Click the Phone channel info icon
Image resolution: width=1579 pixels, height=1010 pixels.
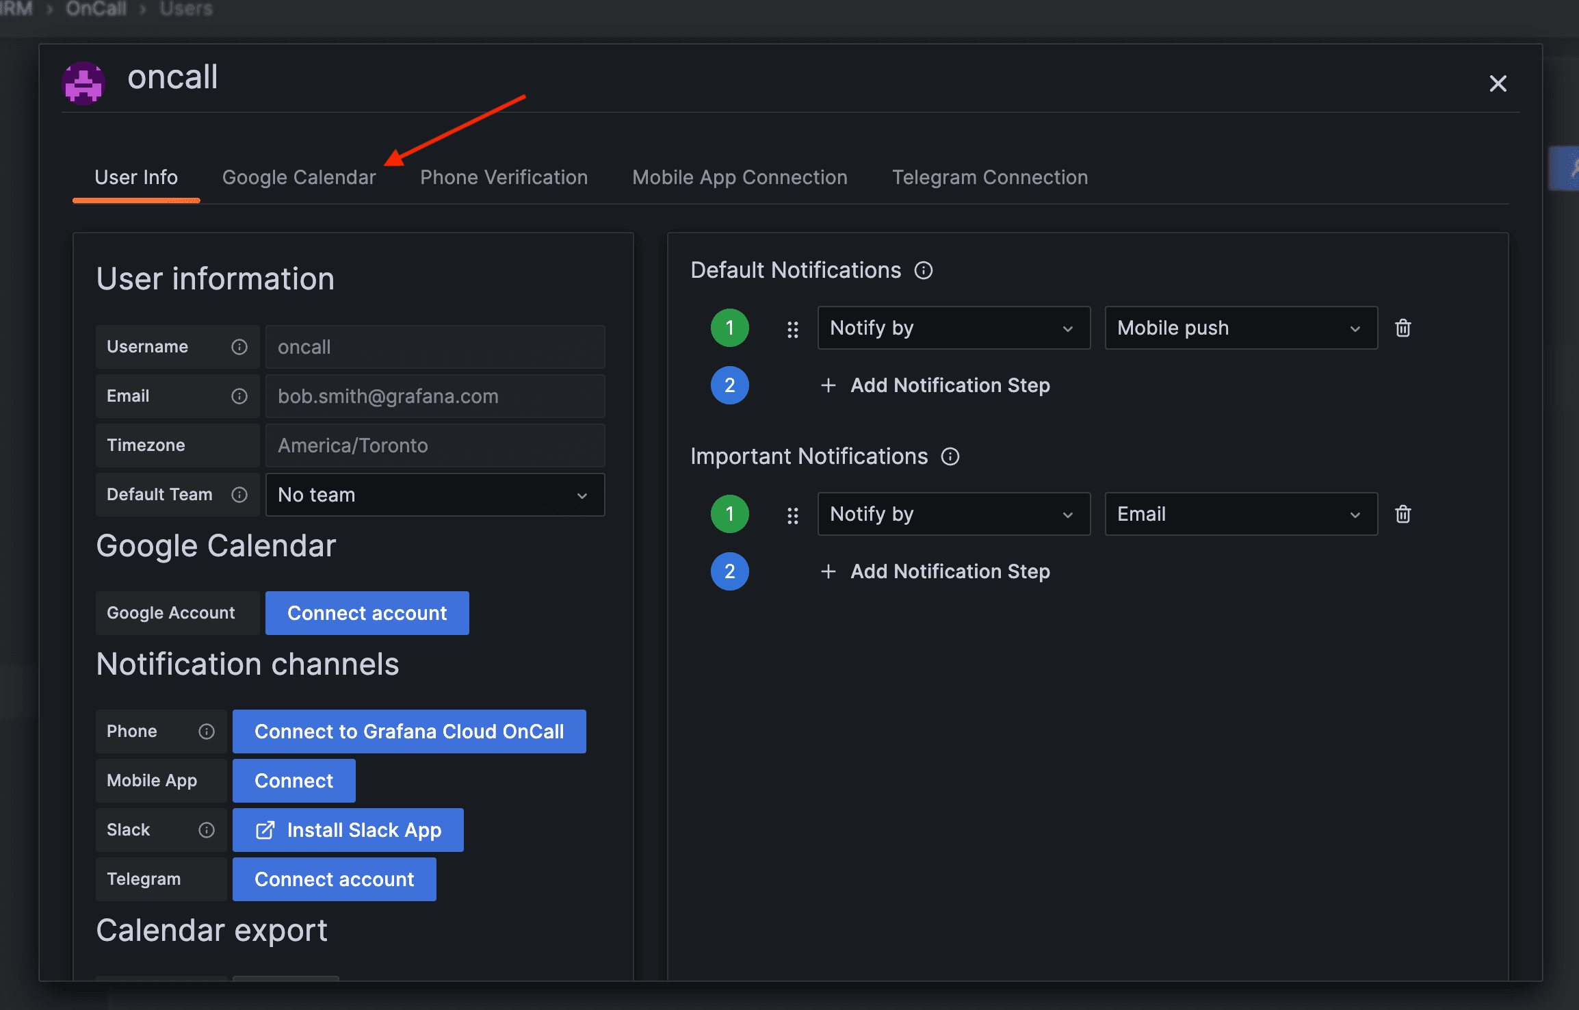(207, 731)
